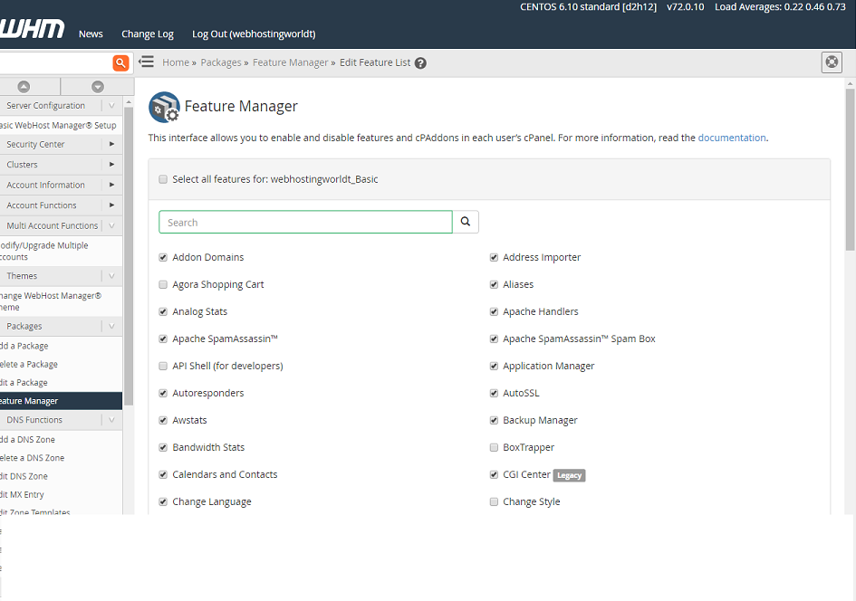This screenshot has width=856, height=601.
Task: Enable the Agora Shopping Cart checkbox
Action: pyautogui.click(x=164, y=284)
